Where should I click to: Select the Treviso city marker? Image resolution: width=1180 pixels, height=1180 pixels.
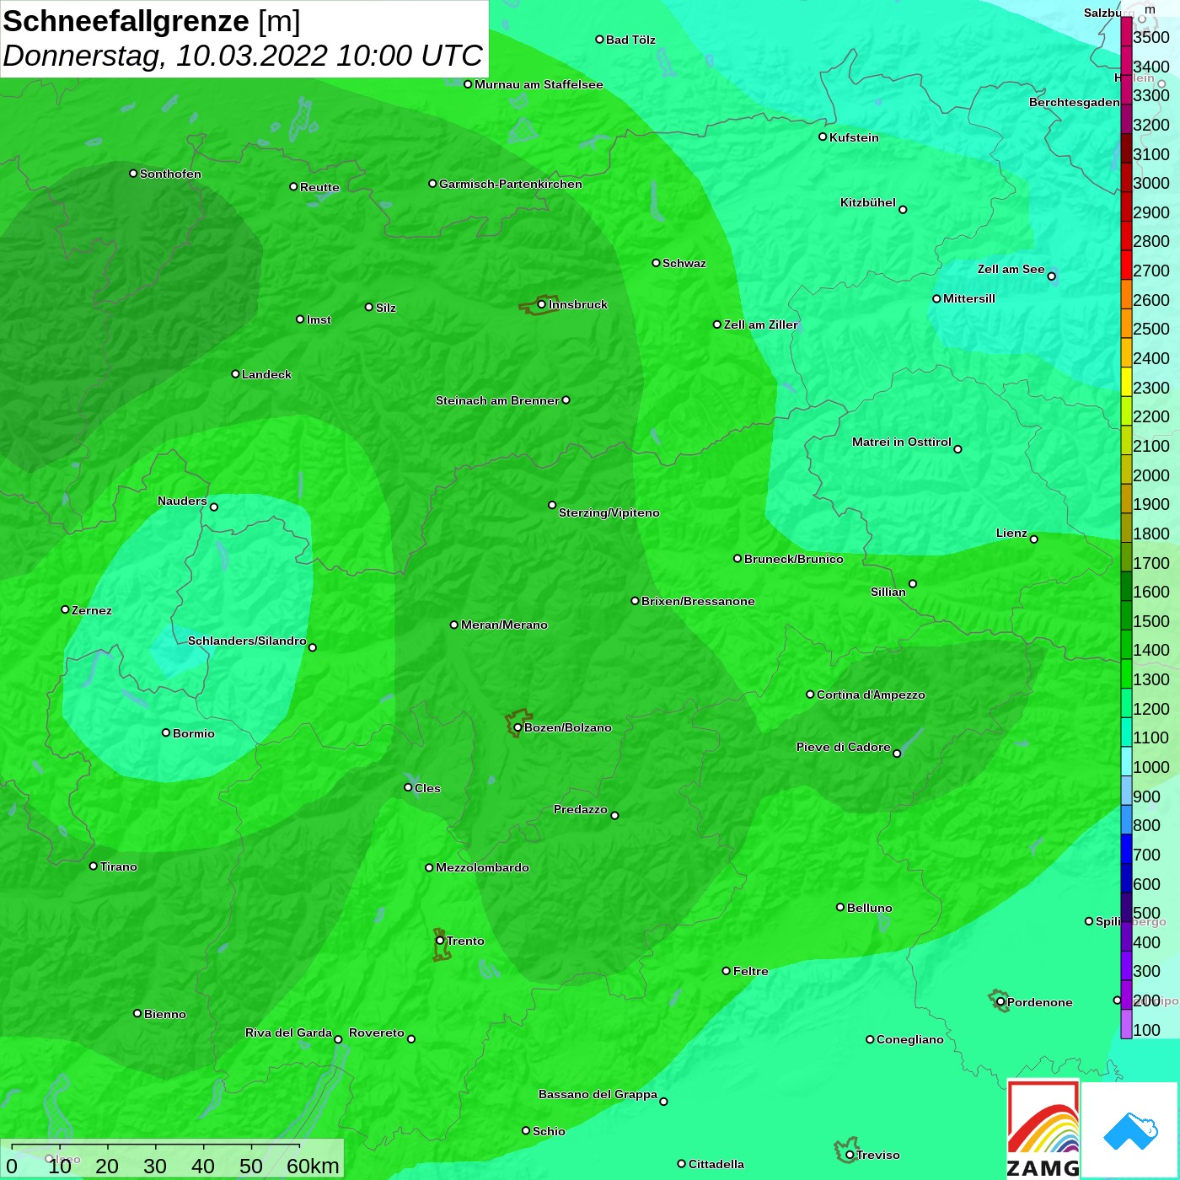[x=850, y=1155]
